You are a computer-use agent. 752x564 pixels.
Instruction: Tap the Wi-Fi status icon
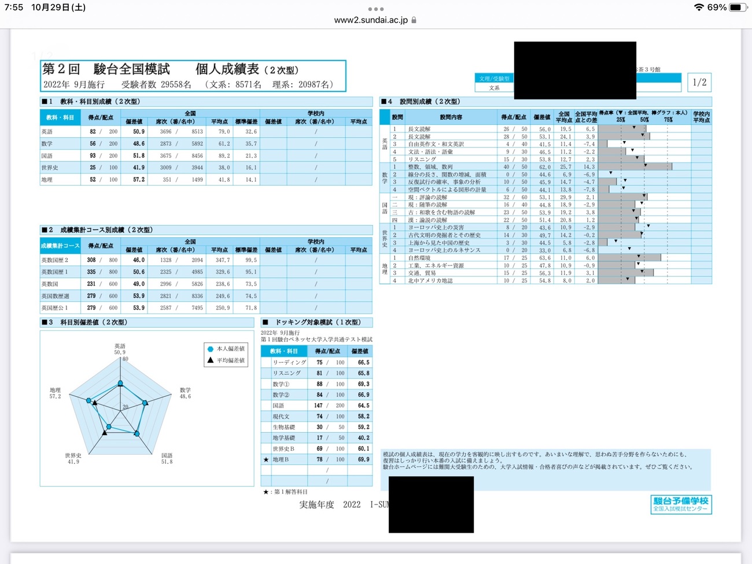[x=699, y=7]
